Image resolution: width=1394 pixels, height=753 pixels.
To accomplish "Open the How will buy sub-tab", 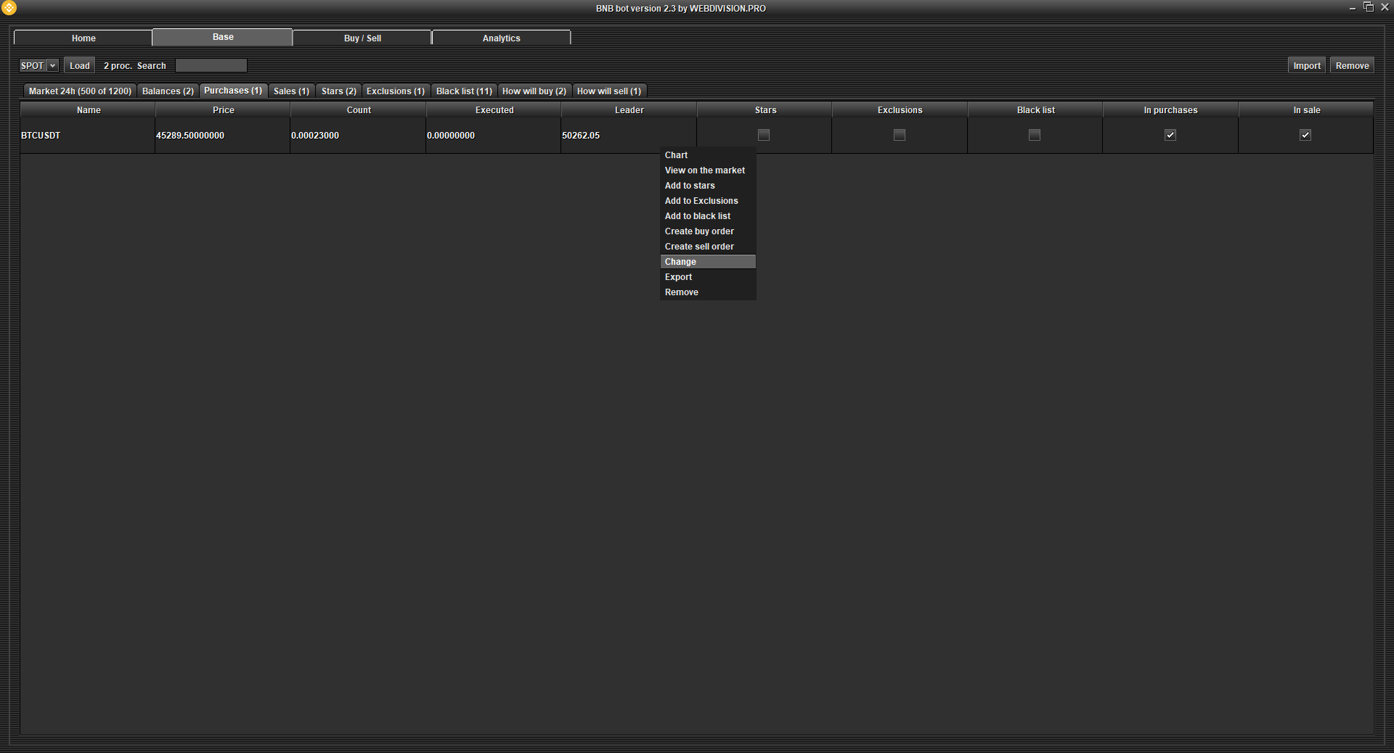I will click(534, 91).
